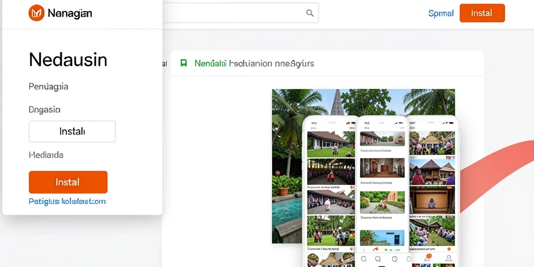Click the search magnifier icon in search bar
This screenshot has width=534, height=267.
[310, 13]
